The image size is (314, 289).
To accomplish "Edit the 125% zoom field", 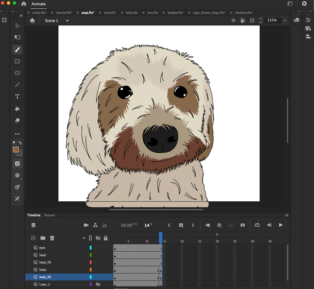I will [x=272, y=20].
